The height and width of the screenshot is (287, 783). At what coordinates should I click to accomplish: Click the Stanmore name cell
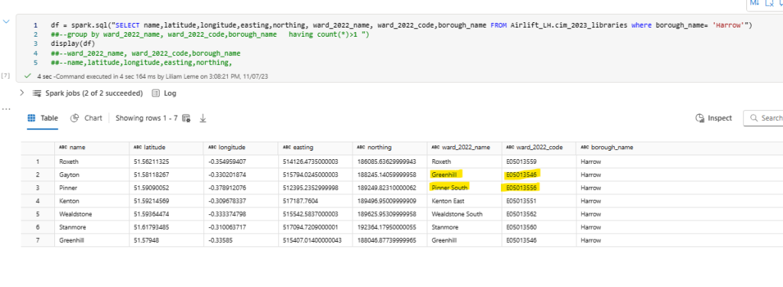[x=92, y=227]
